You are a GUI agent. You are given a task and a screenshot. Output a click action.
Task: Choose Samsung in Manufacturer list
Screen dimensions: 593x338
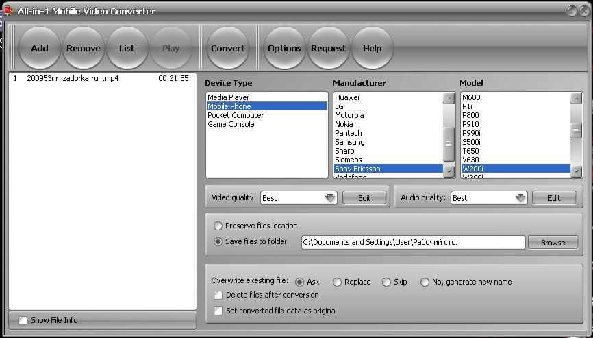[388, 142]
